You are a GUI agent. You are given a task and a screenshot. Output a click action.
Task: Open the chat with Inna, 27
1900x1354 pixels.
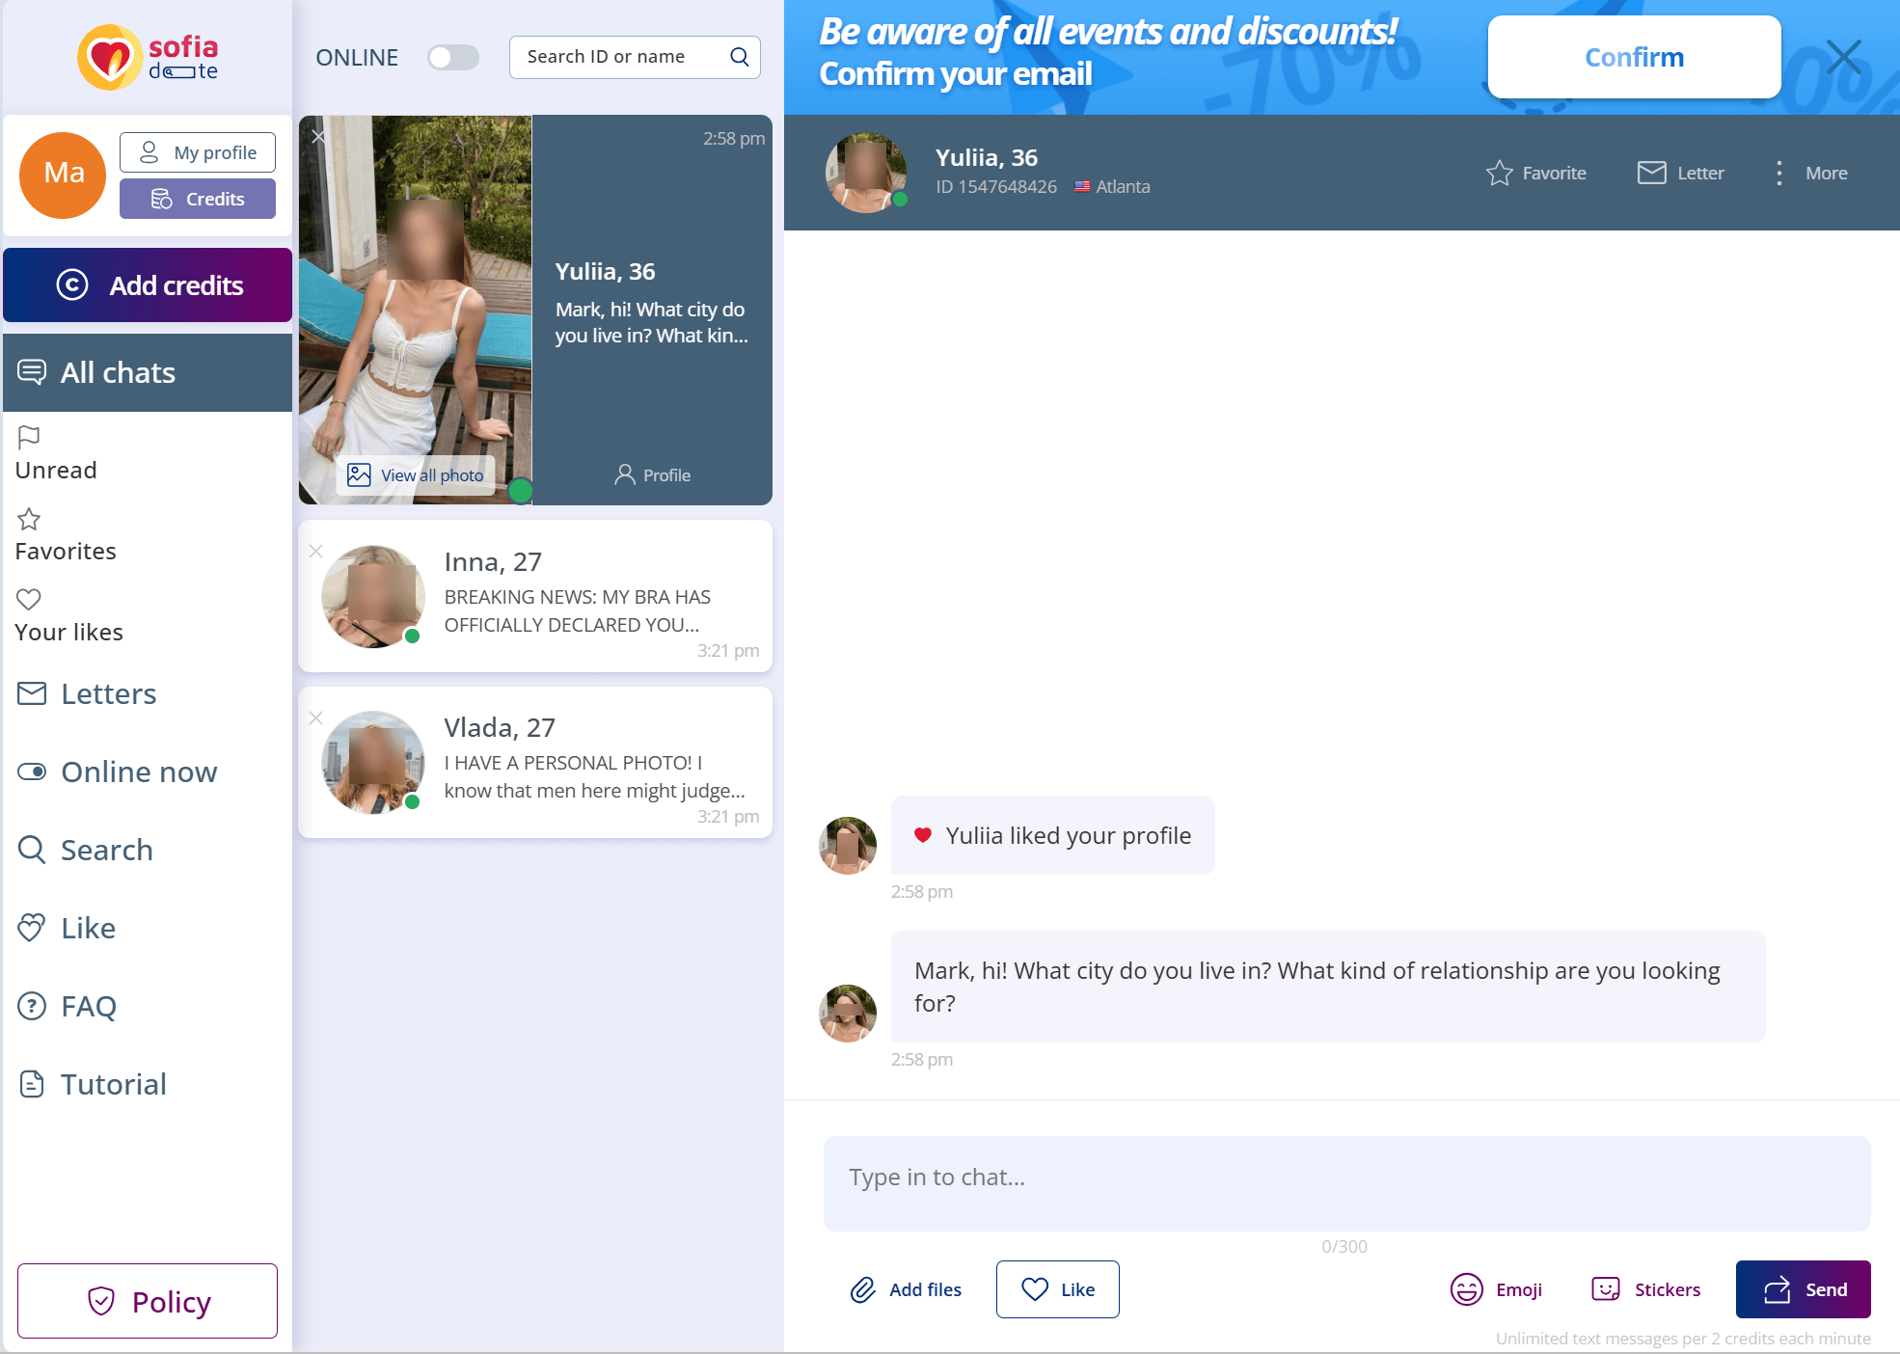[x=535, y=596]
